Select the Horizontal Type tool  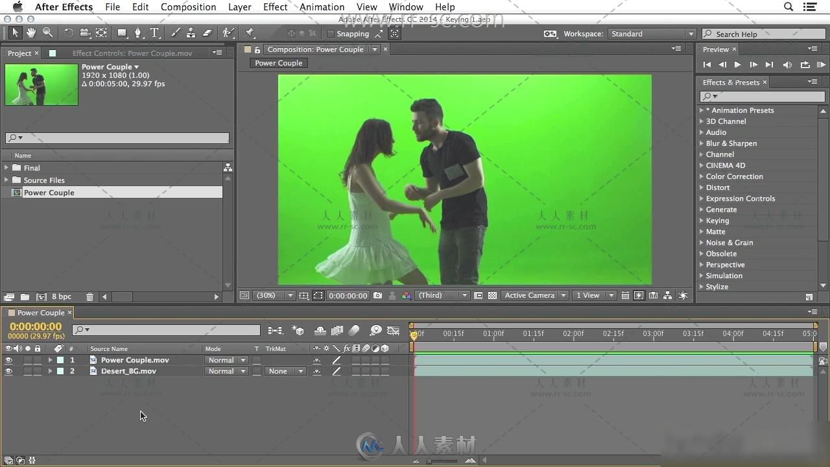coord(155,33)
